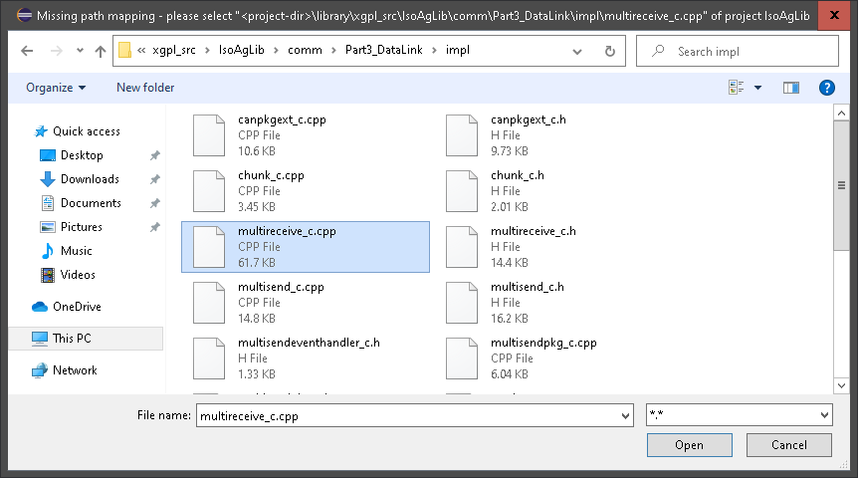Go forward with the right arrow
858x478 pixels.
[x=57, y=51]
